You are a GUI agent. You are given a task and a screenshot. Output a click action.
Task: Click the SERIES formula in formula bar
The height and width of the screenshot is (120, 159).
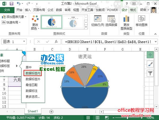[108, 42]
